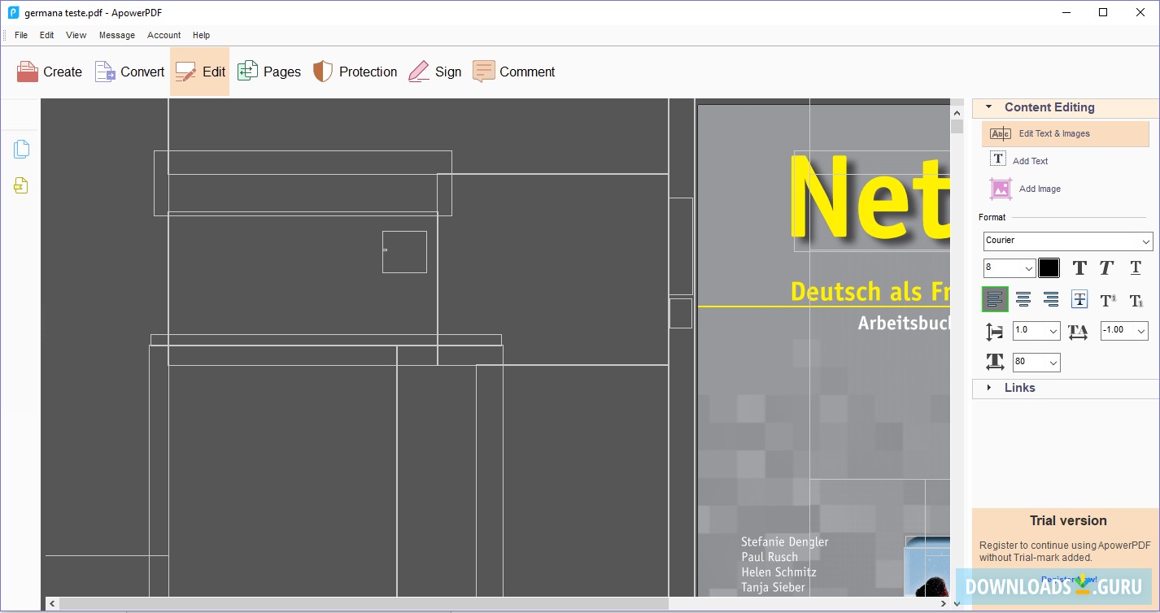This screenshot has height=613, width=1160.
Task: Open the Create tool
Action: point(50,72)
